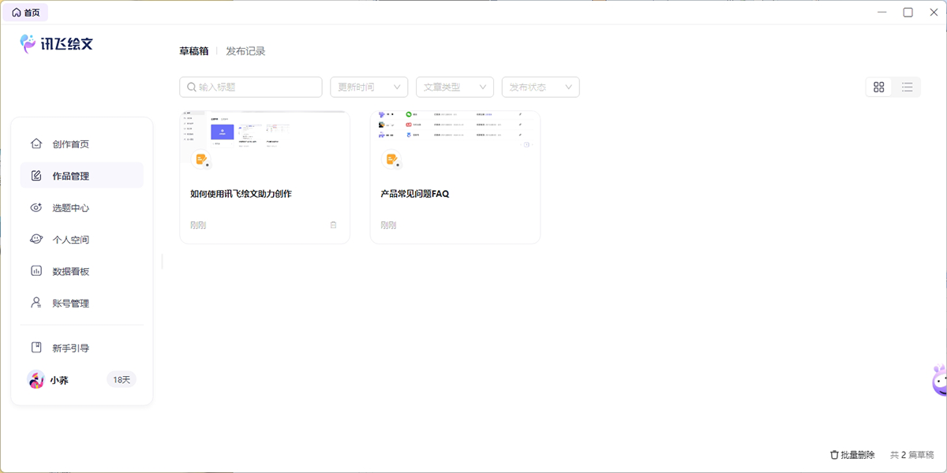Click the 小荞 user profile
This screenshot has width=947, height=473.
point(59,380)
